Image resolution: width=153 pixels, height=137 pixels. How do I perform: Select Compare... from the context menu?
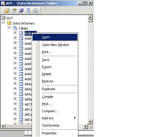[55, 111]
